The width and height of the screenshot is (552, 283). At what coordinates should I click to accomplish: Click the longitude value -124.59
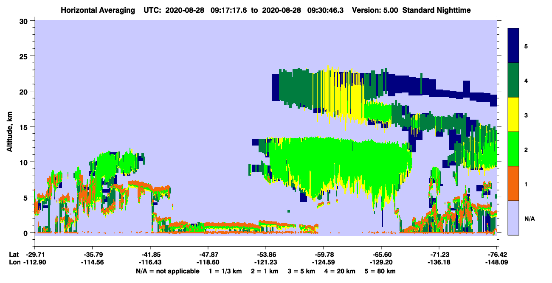[324, 262]
